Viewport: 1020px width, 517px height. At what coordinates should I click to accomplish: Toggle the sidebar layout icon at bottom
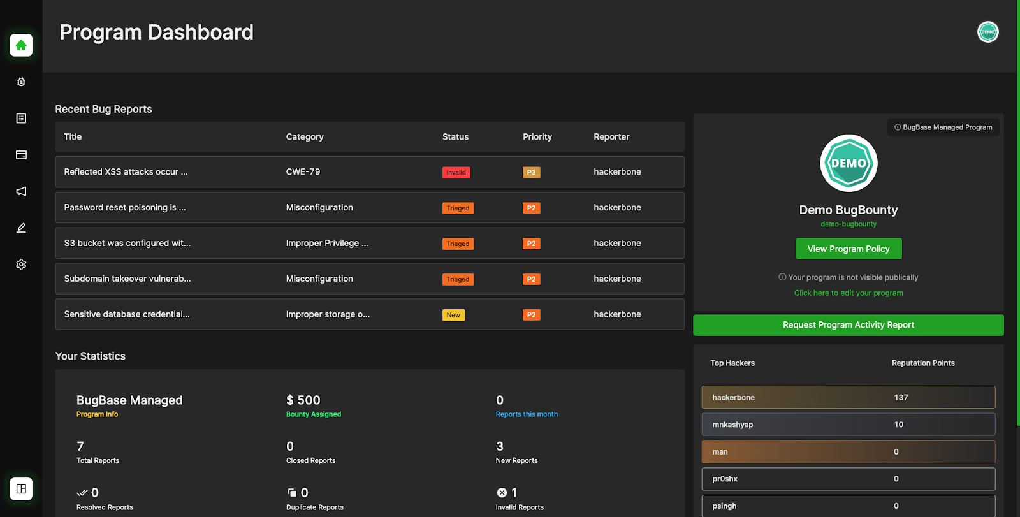coord(21,489)
